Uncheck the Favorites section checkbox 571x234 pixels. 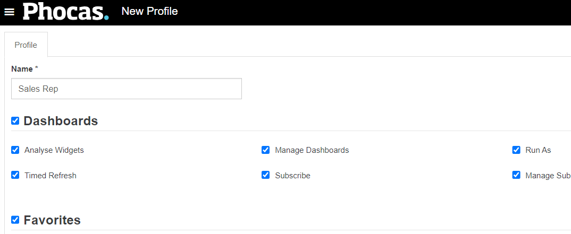coord(15,220)
